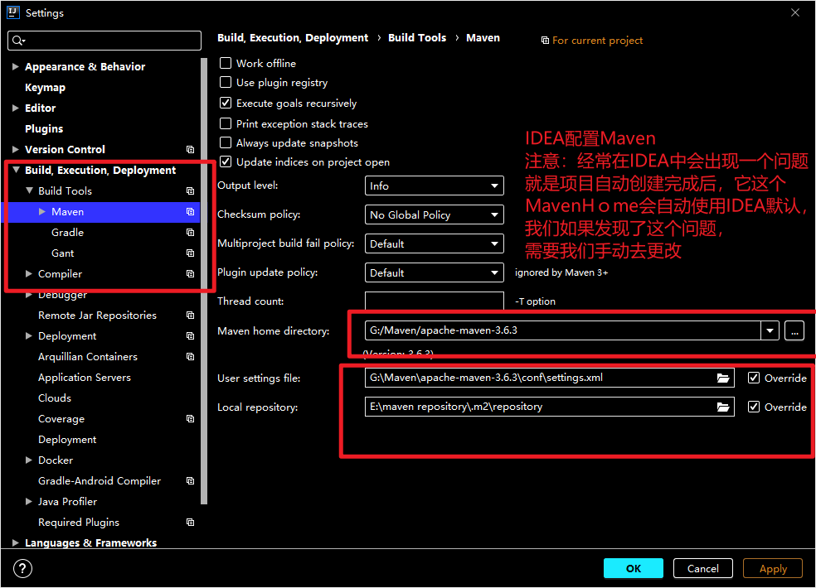Click the For current project copy icon
The height and width of the screenshot is (588, 816).
click(x=545, y=41)
